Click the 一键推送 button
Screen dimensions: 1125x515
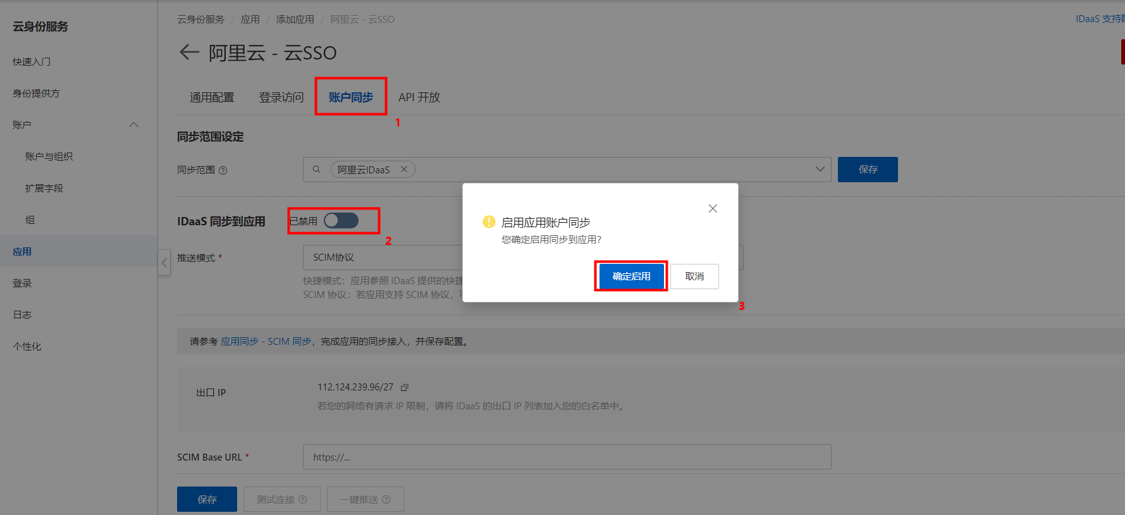point(365,499)
